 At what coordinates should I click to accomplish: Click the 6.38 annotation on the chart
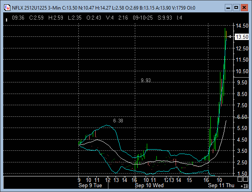[118, 121]
